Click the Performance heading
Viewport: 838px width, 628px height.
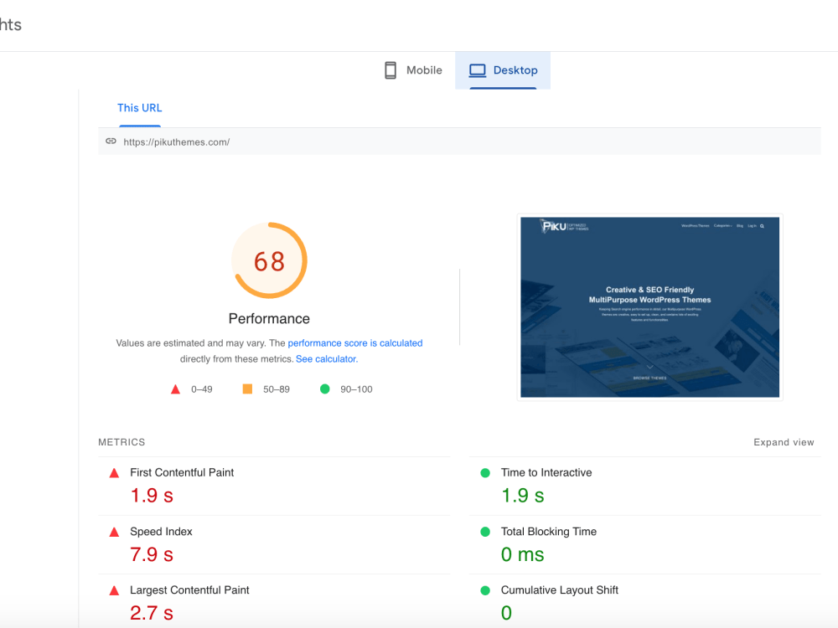click(x=269, y=319)
